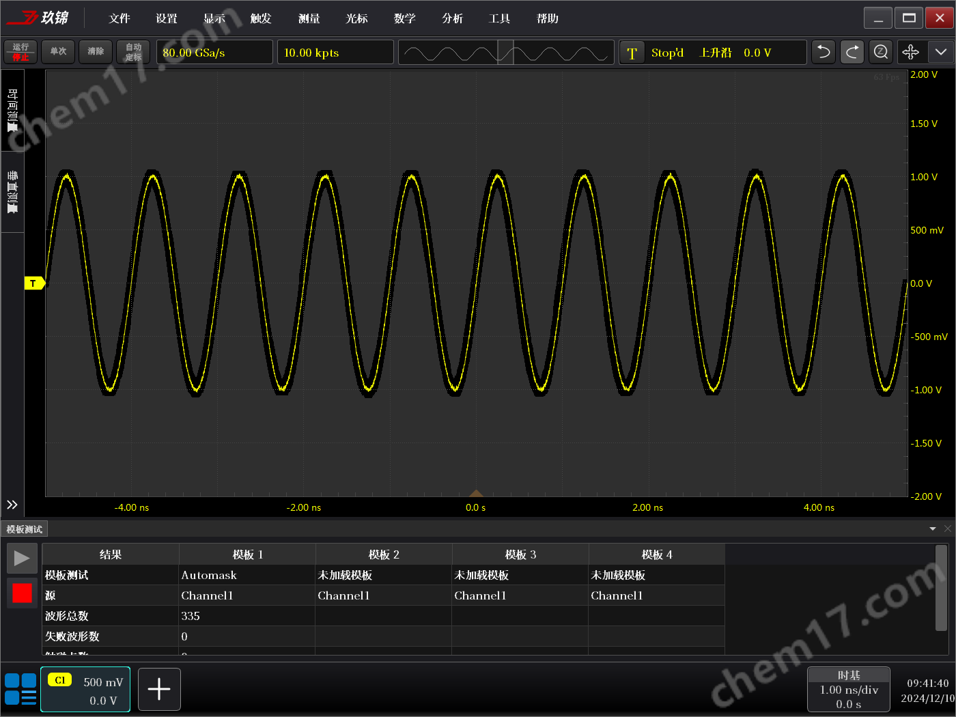Click the yellow T trigger icon
Viewport: 956px width, 717px height.
[x=632, y=53]
